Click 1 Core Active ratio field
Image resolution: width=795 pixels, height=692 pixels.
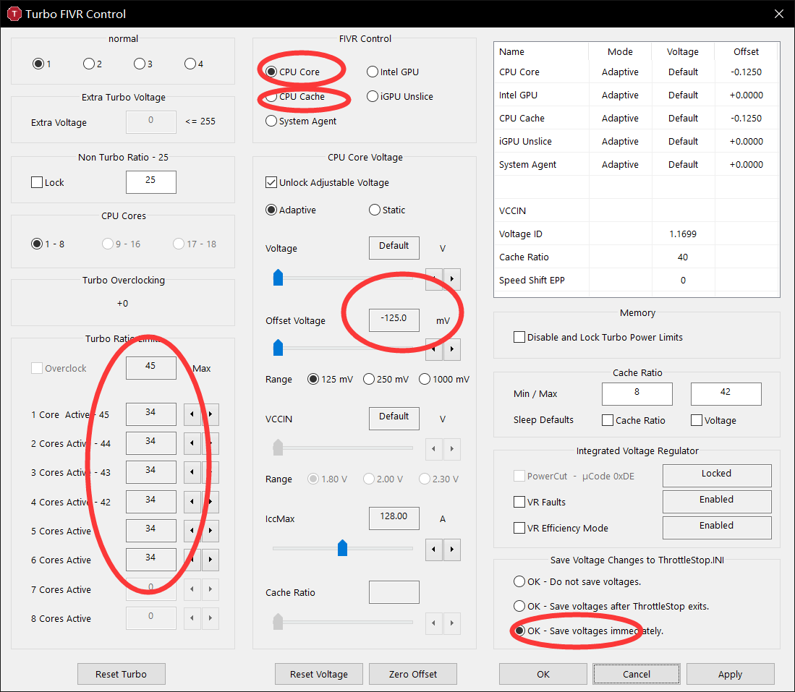[150, 414]
